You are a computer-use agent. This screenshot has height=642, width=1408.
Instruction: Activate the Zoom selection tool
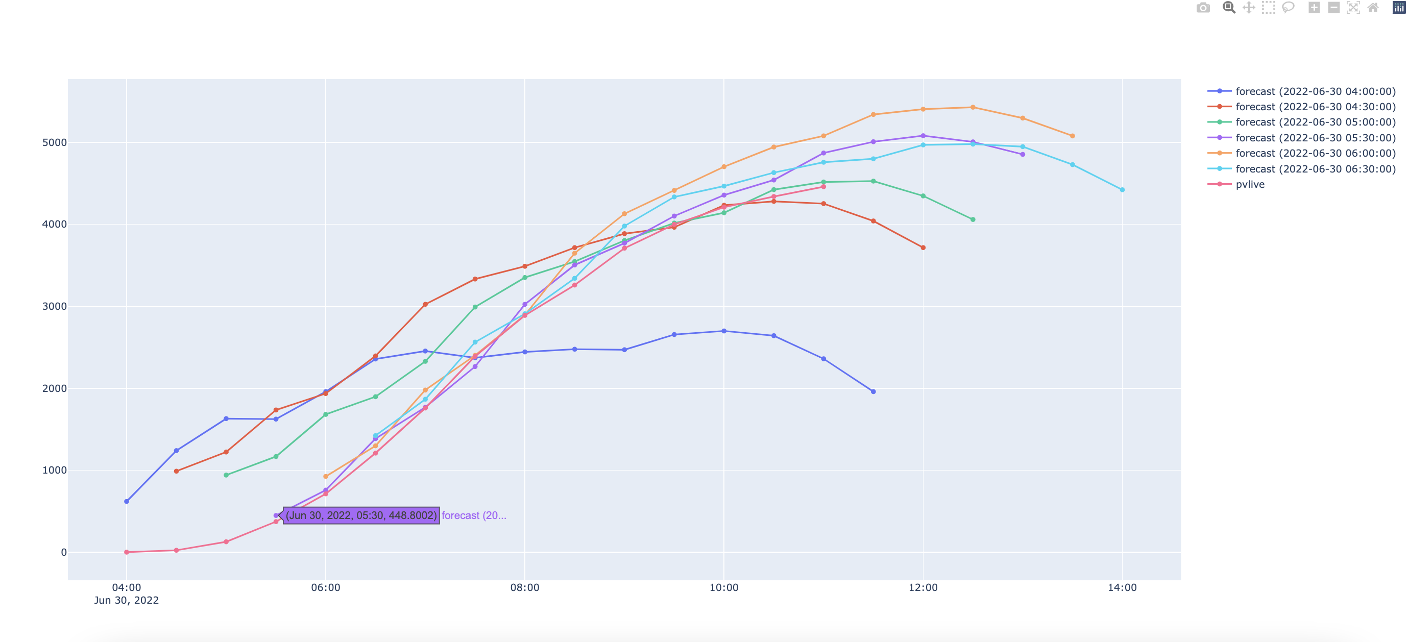point(1228,7)
